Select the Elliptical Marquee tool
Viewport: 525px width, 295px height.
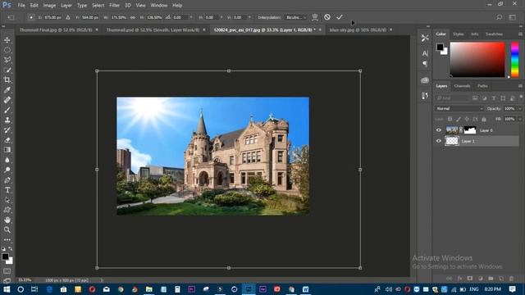pos(7,50)
